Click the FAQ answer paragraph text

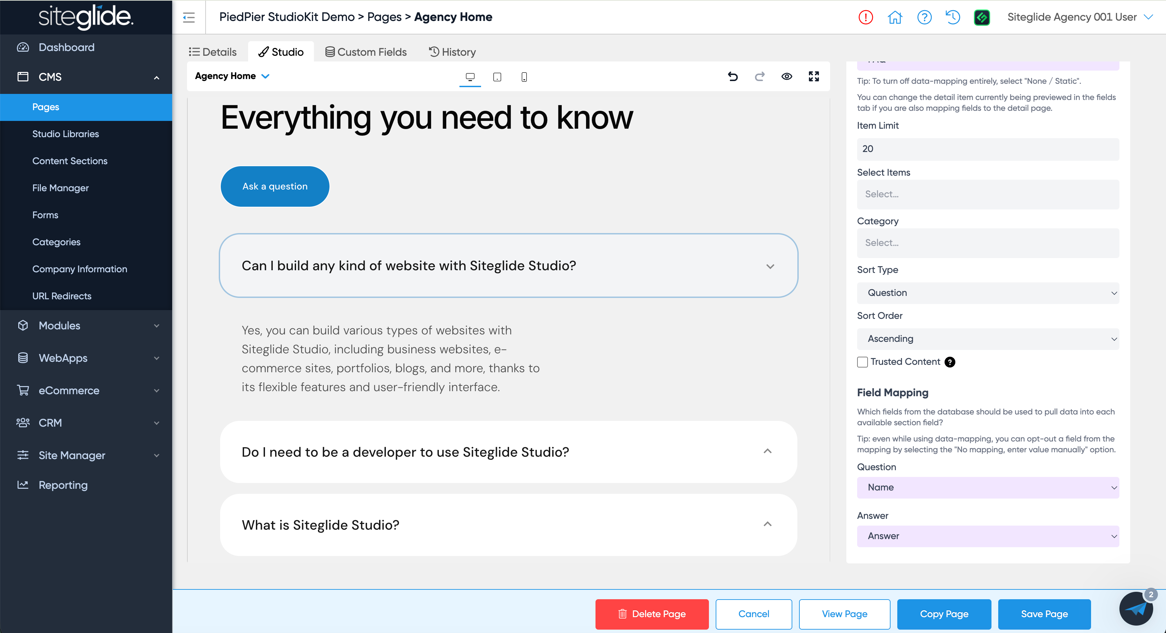(x=391, y=359)
